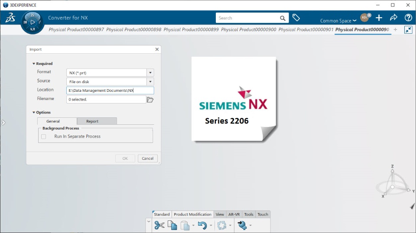Screen dimensions: 416x233
Task: Click the 3DS logo icon
Action: [10, 18]
